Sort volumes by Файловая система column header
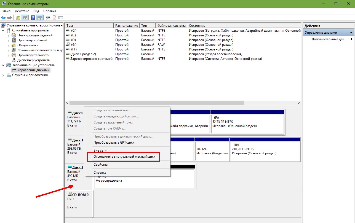This screenshot has width=355, height=223. pyautogui.click(x=171, y=26)
